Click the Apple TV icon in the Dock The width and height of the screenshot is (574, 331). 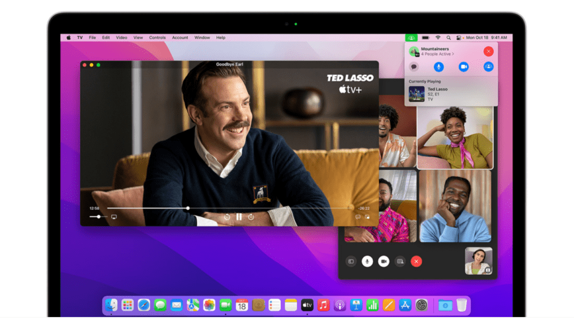tap(307, 305)
